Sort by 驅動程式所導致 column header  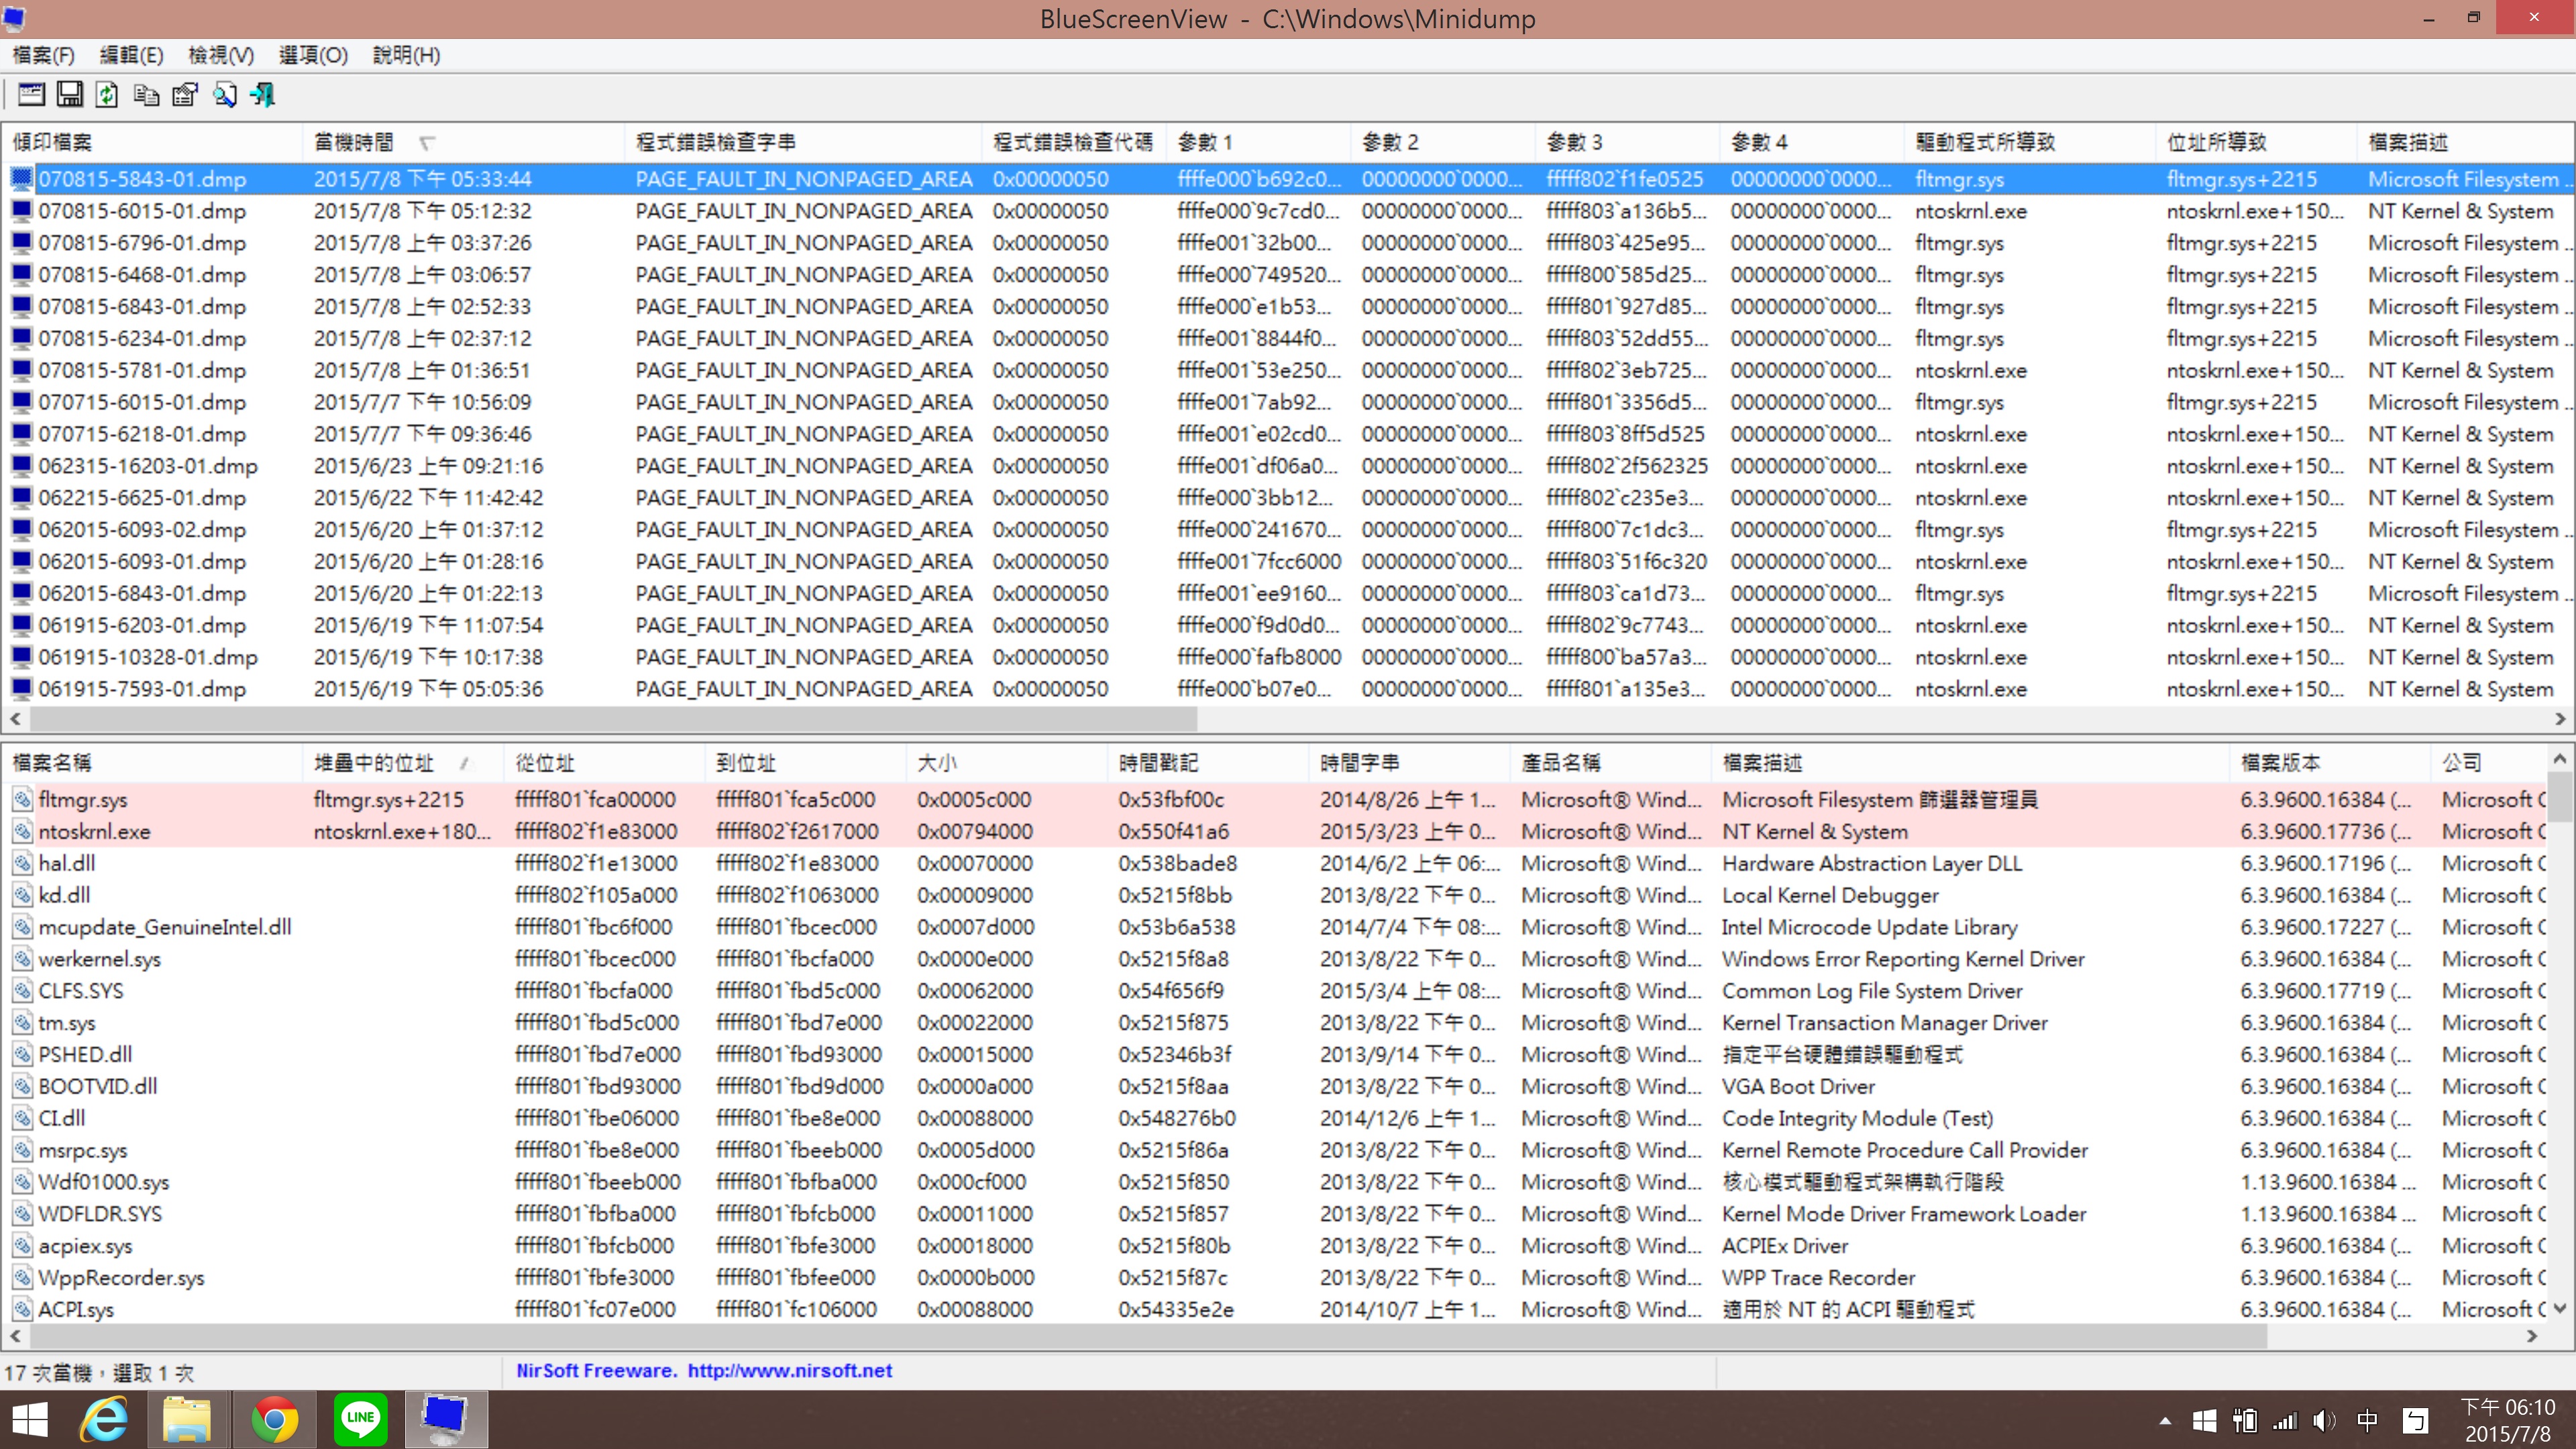click(2029, 142)
